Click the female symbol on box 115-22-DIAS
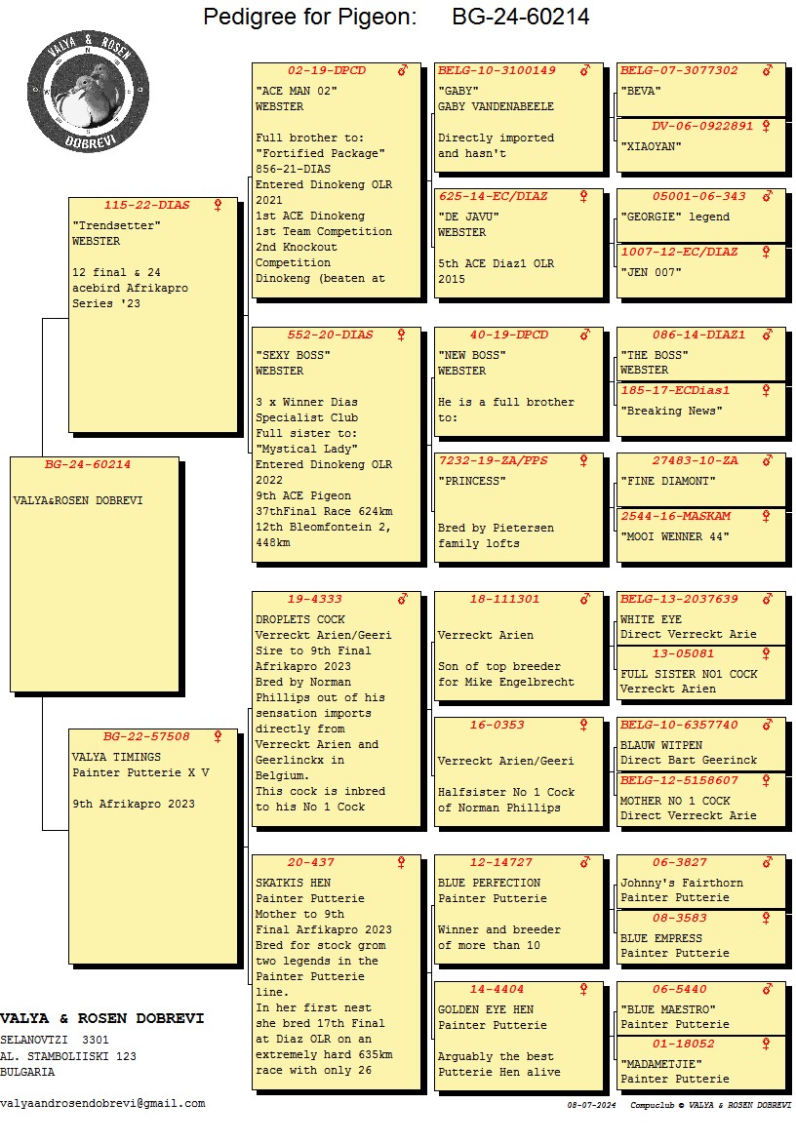This screenshot has width=796, height=1143. coord(218,206)
